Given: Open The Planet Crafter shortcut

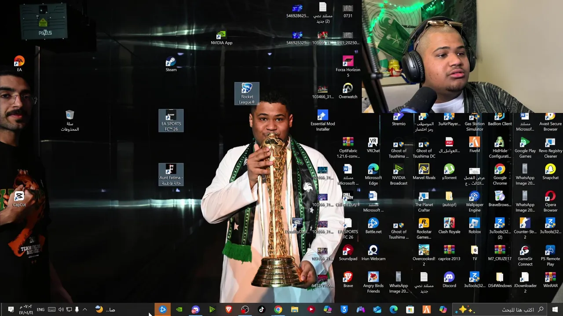Looking at the screenshot, I should [424, 202].
